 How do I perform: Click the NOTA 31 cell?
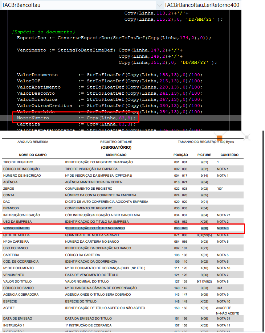(224, 319)
